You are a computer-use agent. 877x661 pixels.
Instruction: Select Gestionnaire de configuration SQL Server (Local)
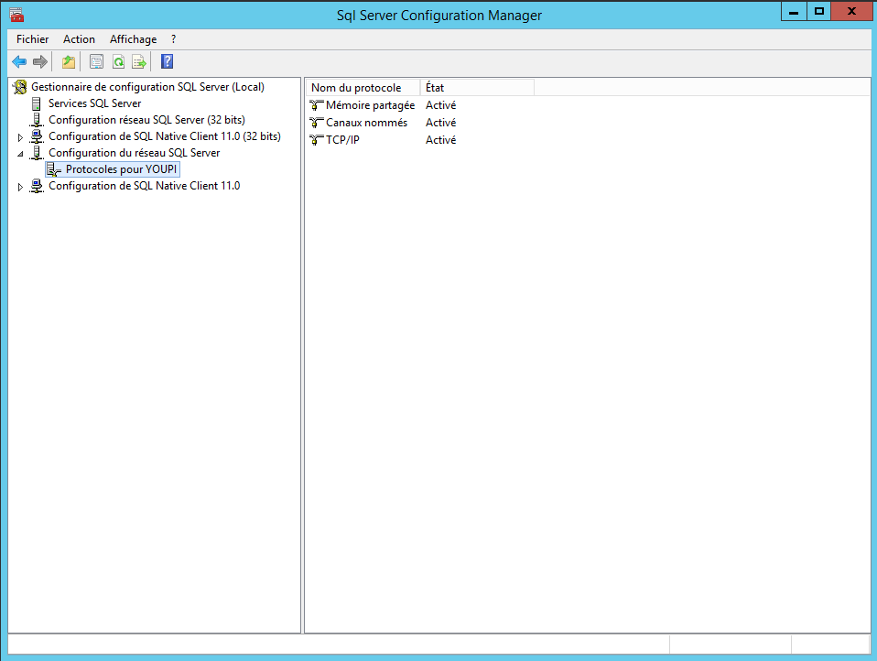[147, 87]
